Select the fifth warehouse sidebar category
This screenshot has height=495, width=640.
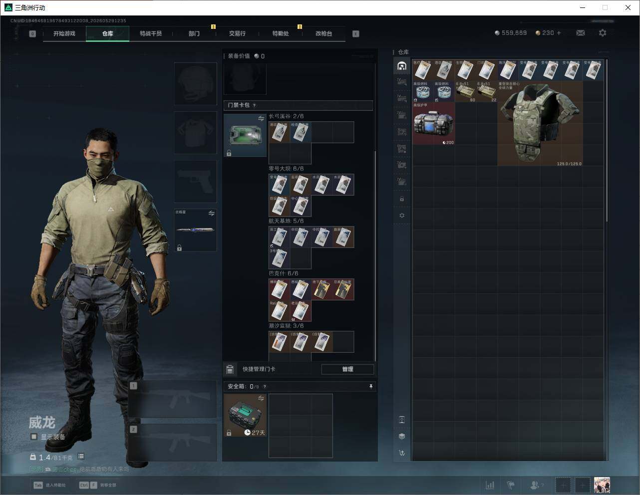(402, 132)
